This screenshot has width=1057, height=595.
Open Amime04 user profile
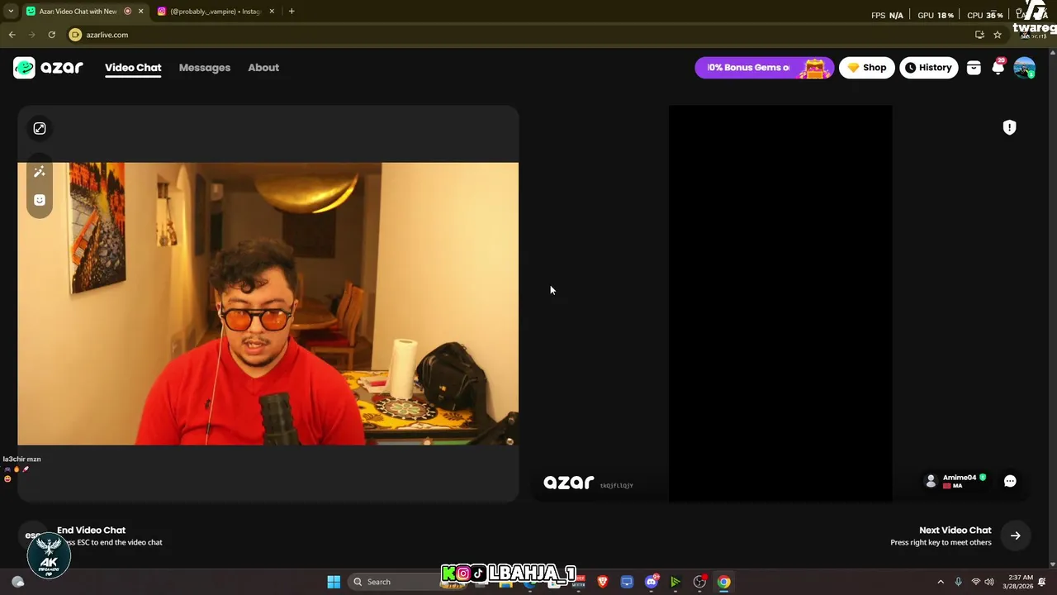953,481
